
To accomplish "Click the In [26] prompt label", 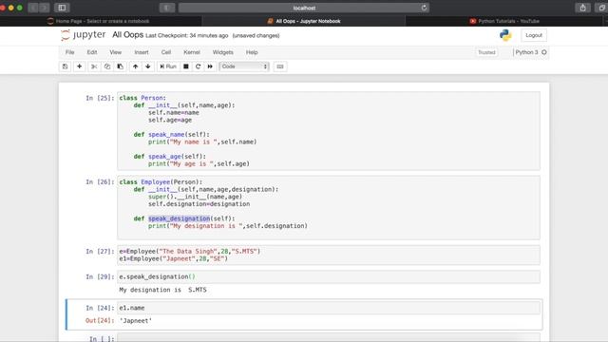I will pos(100,182).
